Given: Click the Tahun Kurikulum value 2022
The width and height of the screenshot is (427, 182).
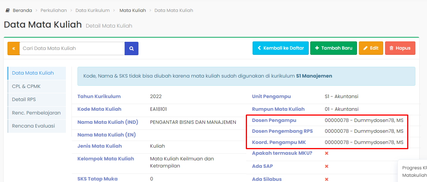Looking at the screenshot, I should (x=156, y=97).
